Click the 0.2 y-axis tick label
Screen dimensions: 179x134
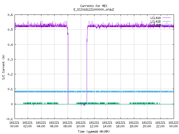tap(10, 74)
